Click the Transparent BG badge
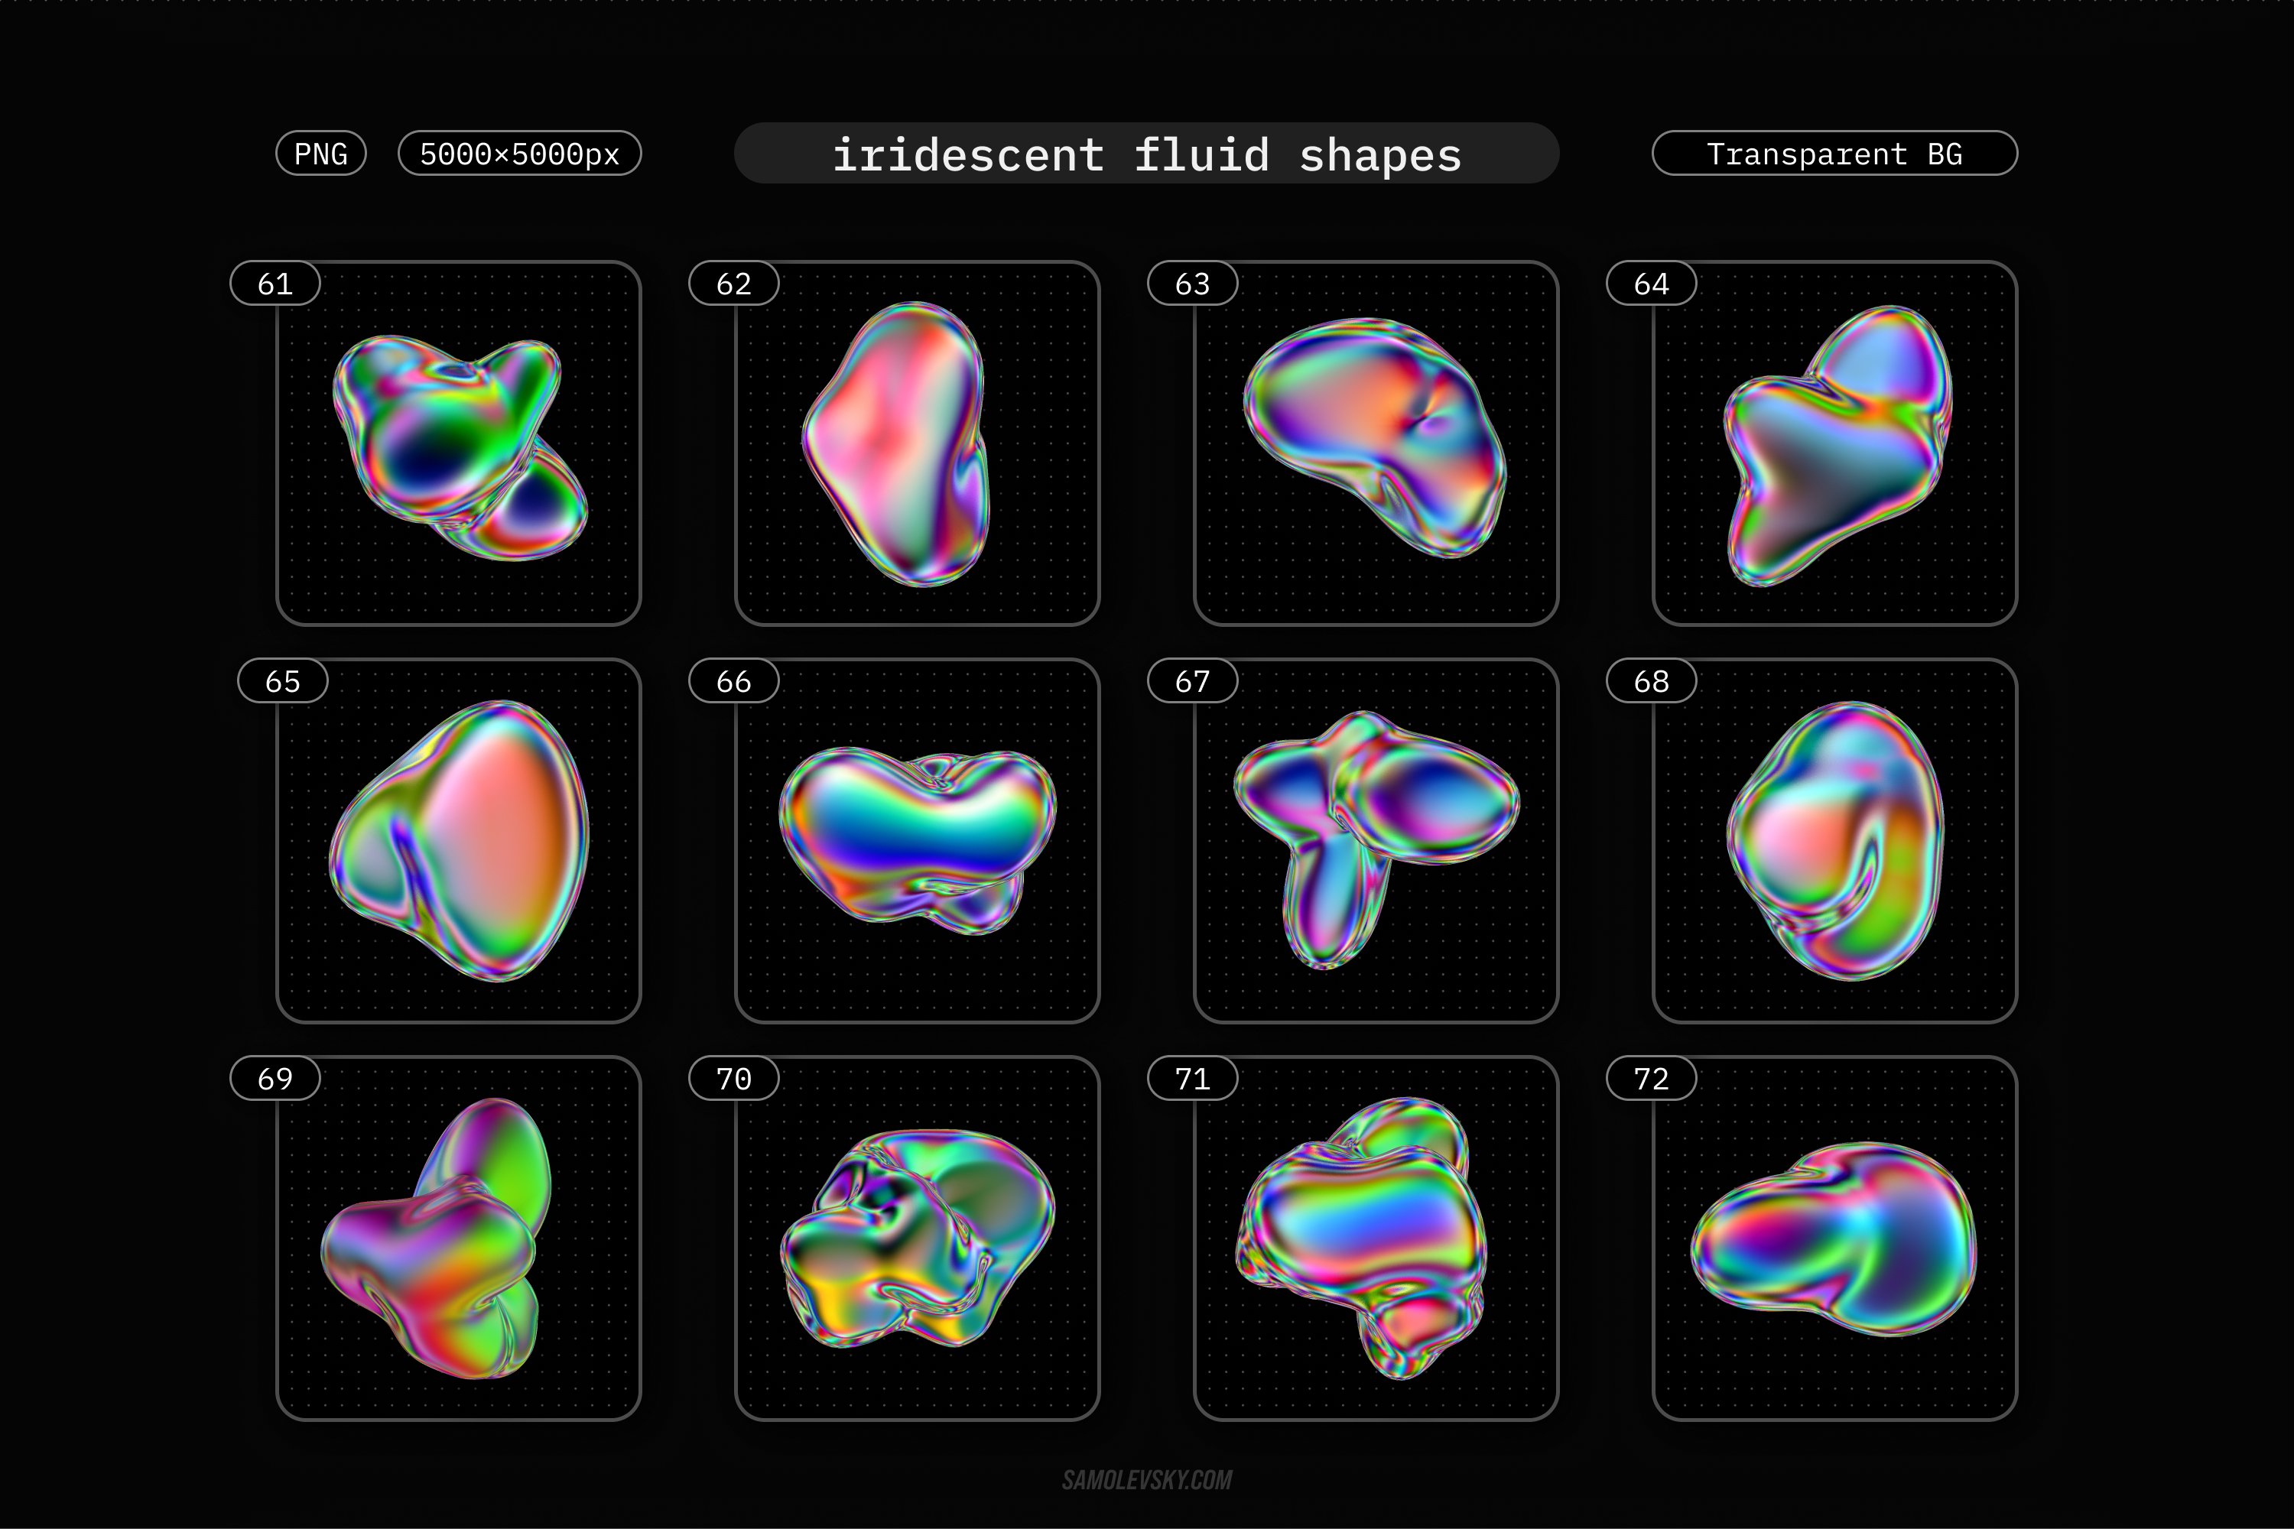Screen dimensions: 2294x1529 [1834, 153]
